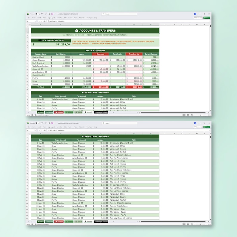Open Formulas tab in lower Excel window
Viewport: 237px width, 237px height.
click(59, 127)
